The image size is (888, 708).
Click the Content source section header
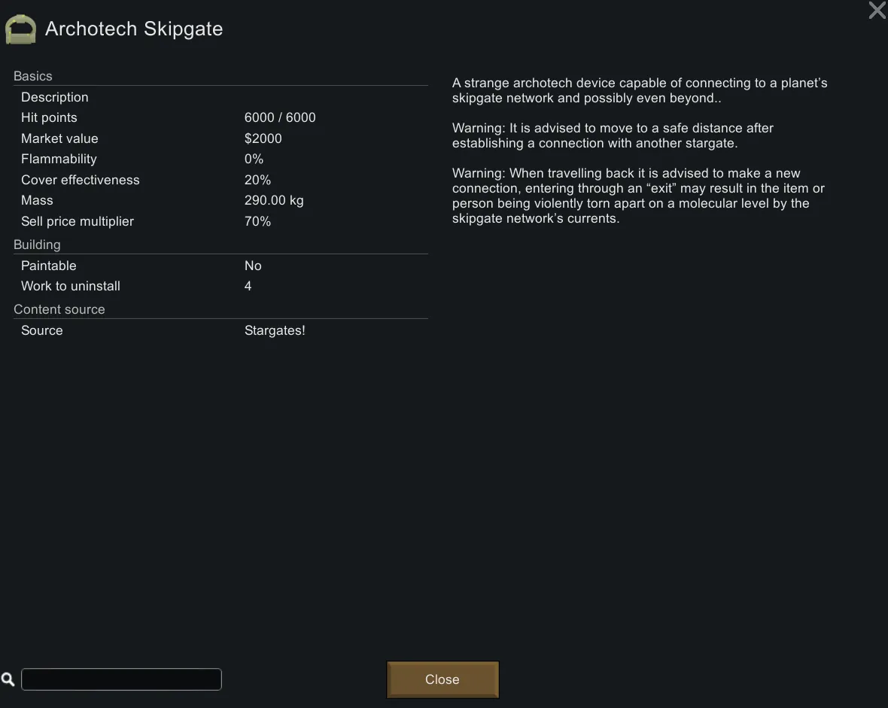point(59,309)
